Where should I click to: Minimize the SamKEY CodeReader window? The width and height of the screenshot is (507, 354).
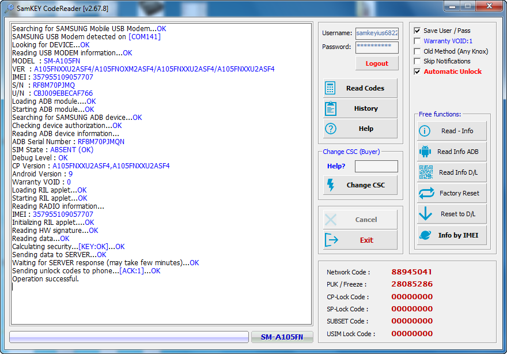pos(452,6)
